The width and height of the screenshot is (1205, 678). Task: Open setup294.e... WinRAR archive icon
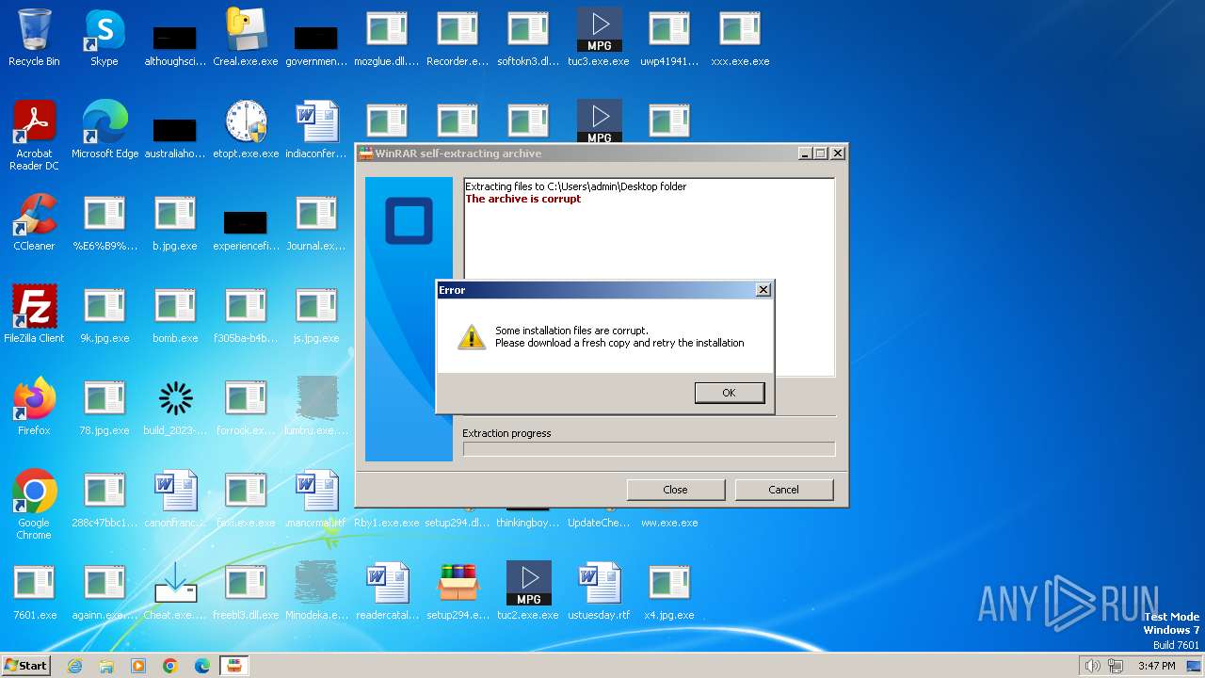tap(458, 591)
